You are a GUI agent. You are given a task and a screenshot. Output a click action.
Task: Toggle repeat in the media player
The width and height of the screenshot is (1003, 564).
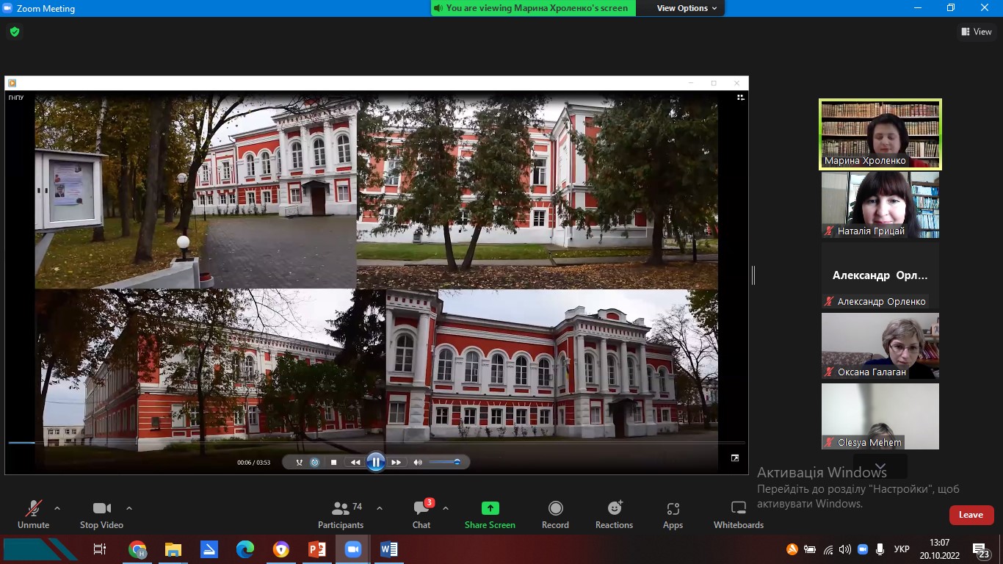315,463
